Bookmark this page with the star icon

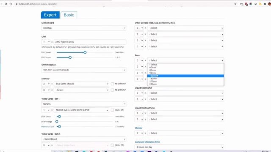235,4
